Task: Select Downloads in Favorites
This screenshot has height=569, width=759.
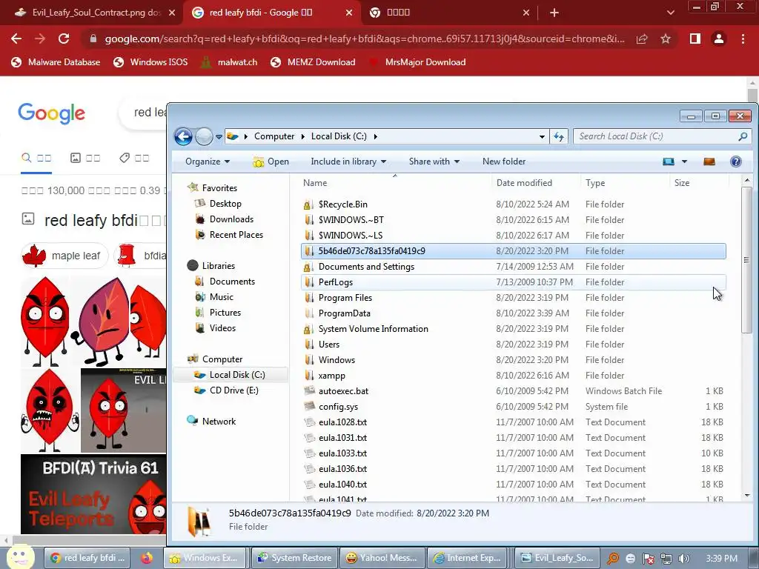Action: pos(231,219)
